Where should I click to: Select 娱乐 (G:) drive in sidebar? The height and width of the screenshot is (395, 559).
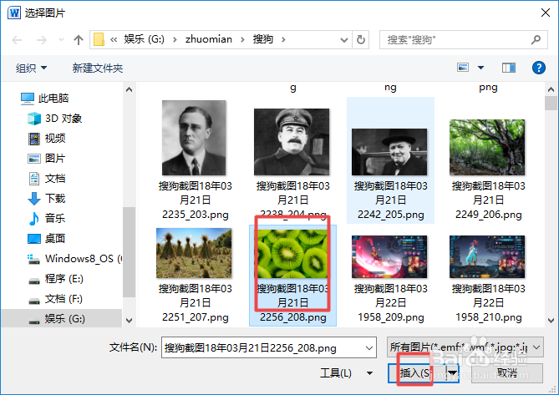(61, 318)
